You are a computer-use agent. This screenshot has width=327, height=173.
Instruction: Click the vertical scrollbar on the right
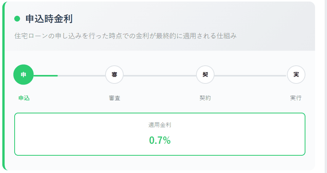[325, 86]
